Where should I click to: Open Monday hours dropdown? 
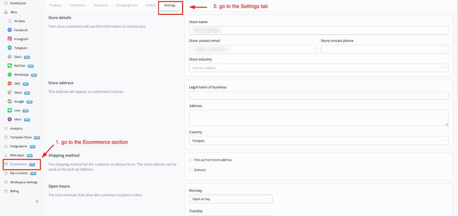coord(231,199)
